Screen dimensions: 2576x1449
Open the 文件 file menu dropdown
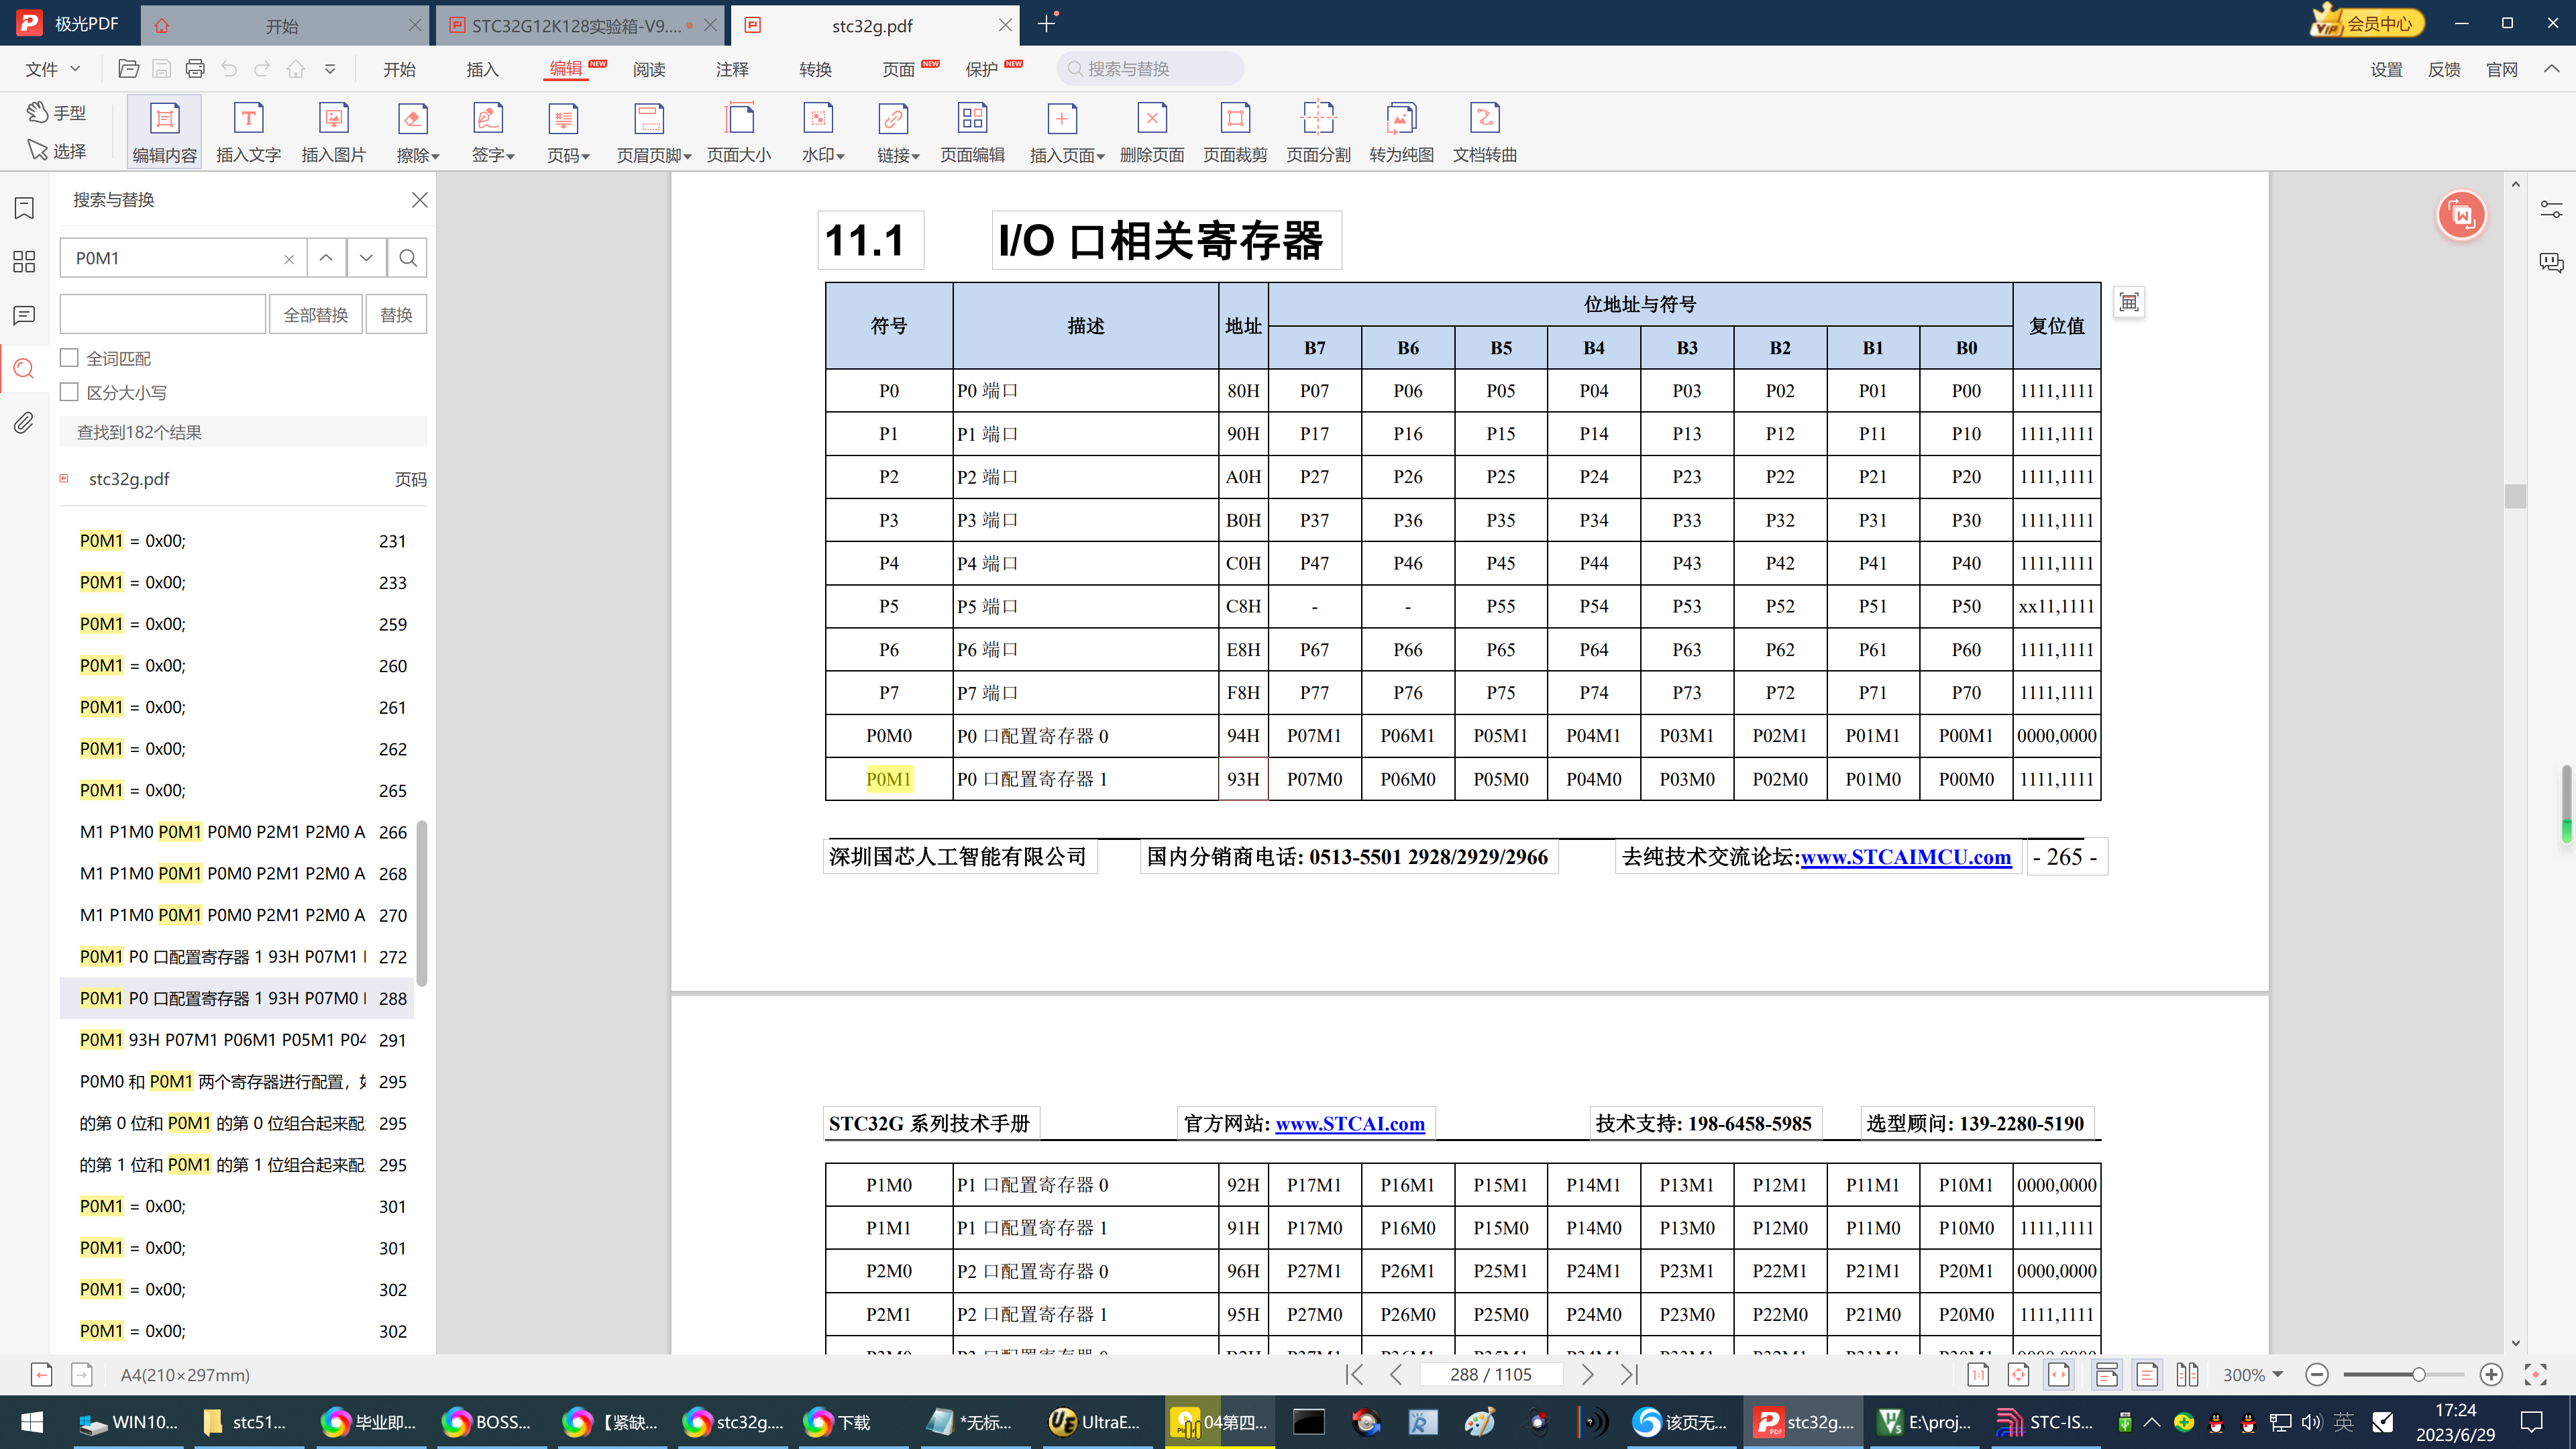(53, 69)
